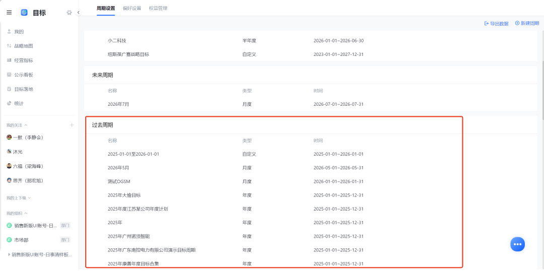Screen dimensions: 544x271
Task: Click avatar of 思齐（那宏旭）
Action: [10, 180]
